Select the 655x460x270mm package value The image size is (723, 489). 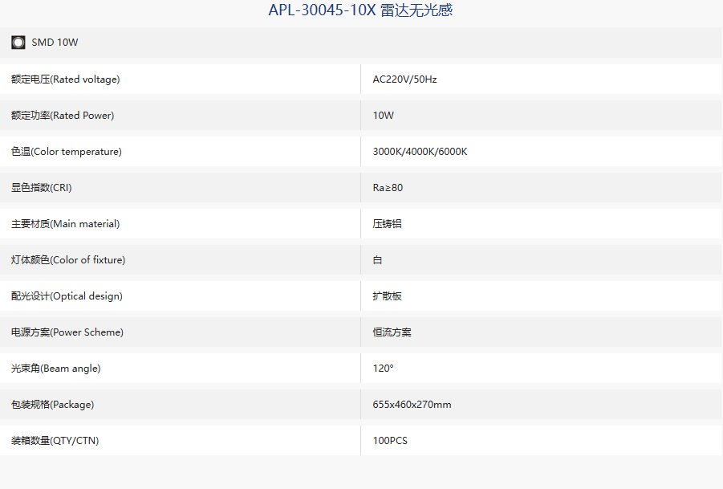pyautogui.click(x=412, y=405)
